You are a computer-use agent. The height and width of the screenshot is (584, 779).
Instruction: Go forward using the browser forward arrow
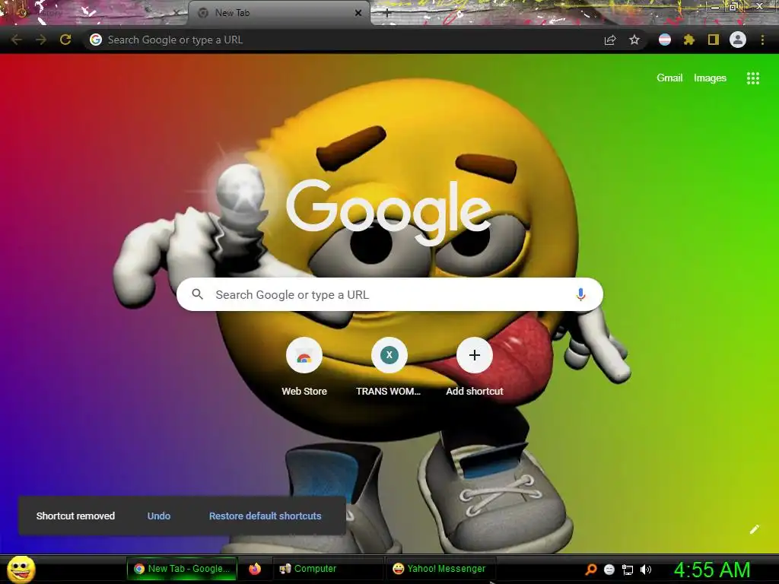pyautogui.click(x=41, y=40)
